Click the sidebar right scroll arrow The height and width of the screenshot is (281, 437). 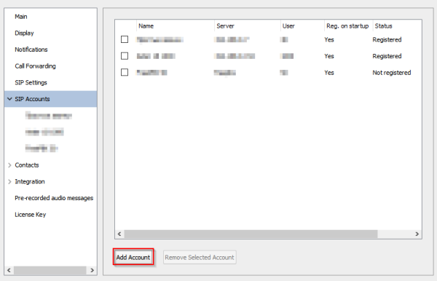point(92,270)
